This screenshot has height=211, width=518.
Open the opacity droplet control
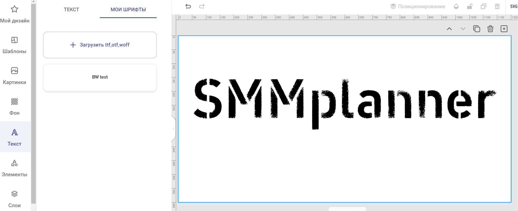tap(456, 6)
